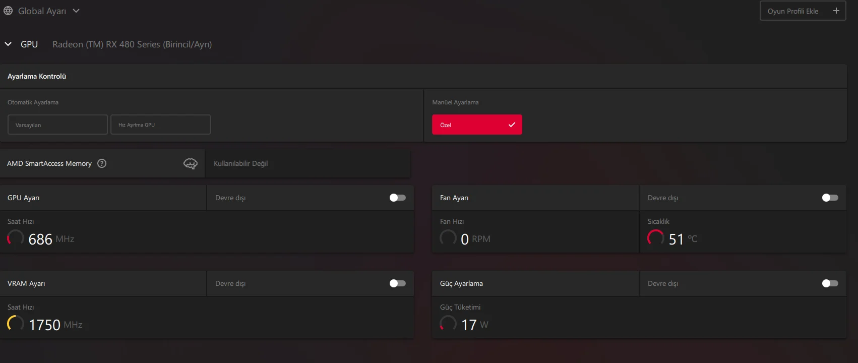Image resolution: width=858 pixels, height=363 pixels.
Task: Click the Güç Tüketimi label
Action: (460, 307)
